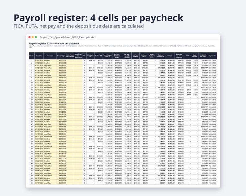Image resolution: width=246 pixels, height=196 pixels.
Task: Click the green maximize window dot
Action: (x=36, y=37)
